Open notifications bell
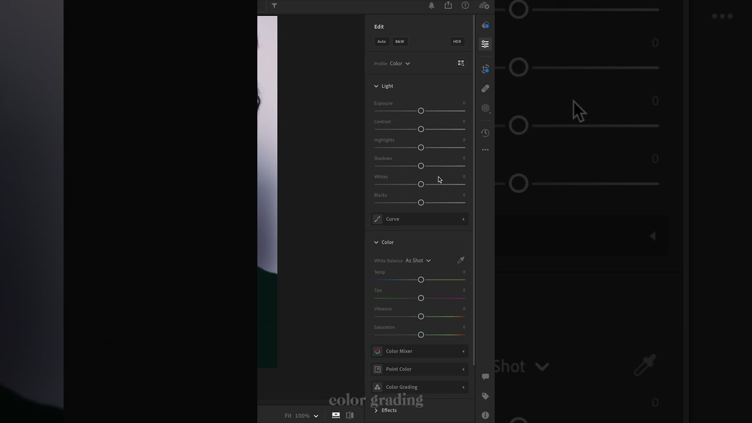Viewport: 752px width, 423px height. pyautogui.click(x=431, y=6)
